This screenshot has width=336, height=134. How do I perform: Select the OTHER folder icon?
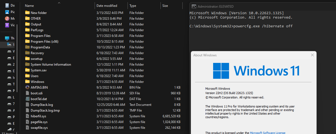point(27,18)
